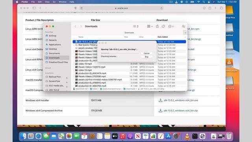The image size is (252, 142).
Task: Eject the ScreenFlow volume
Action: (x=67, y=82)
